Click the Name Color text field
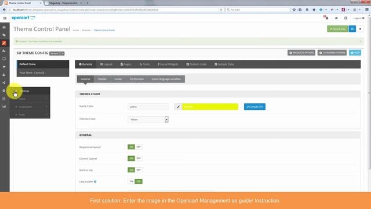Image resolution: width=371 pixels, height=209 pixels. point(148,107)
